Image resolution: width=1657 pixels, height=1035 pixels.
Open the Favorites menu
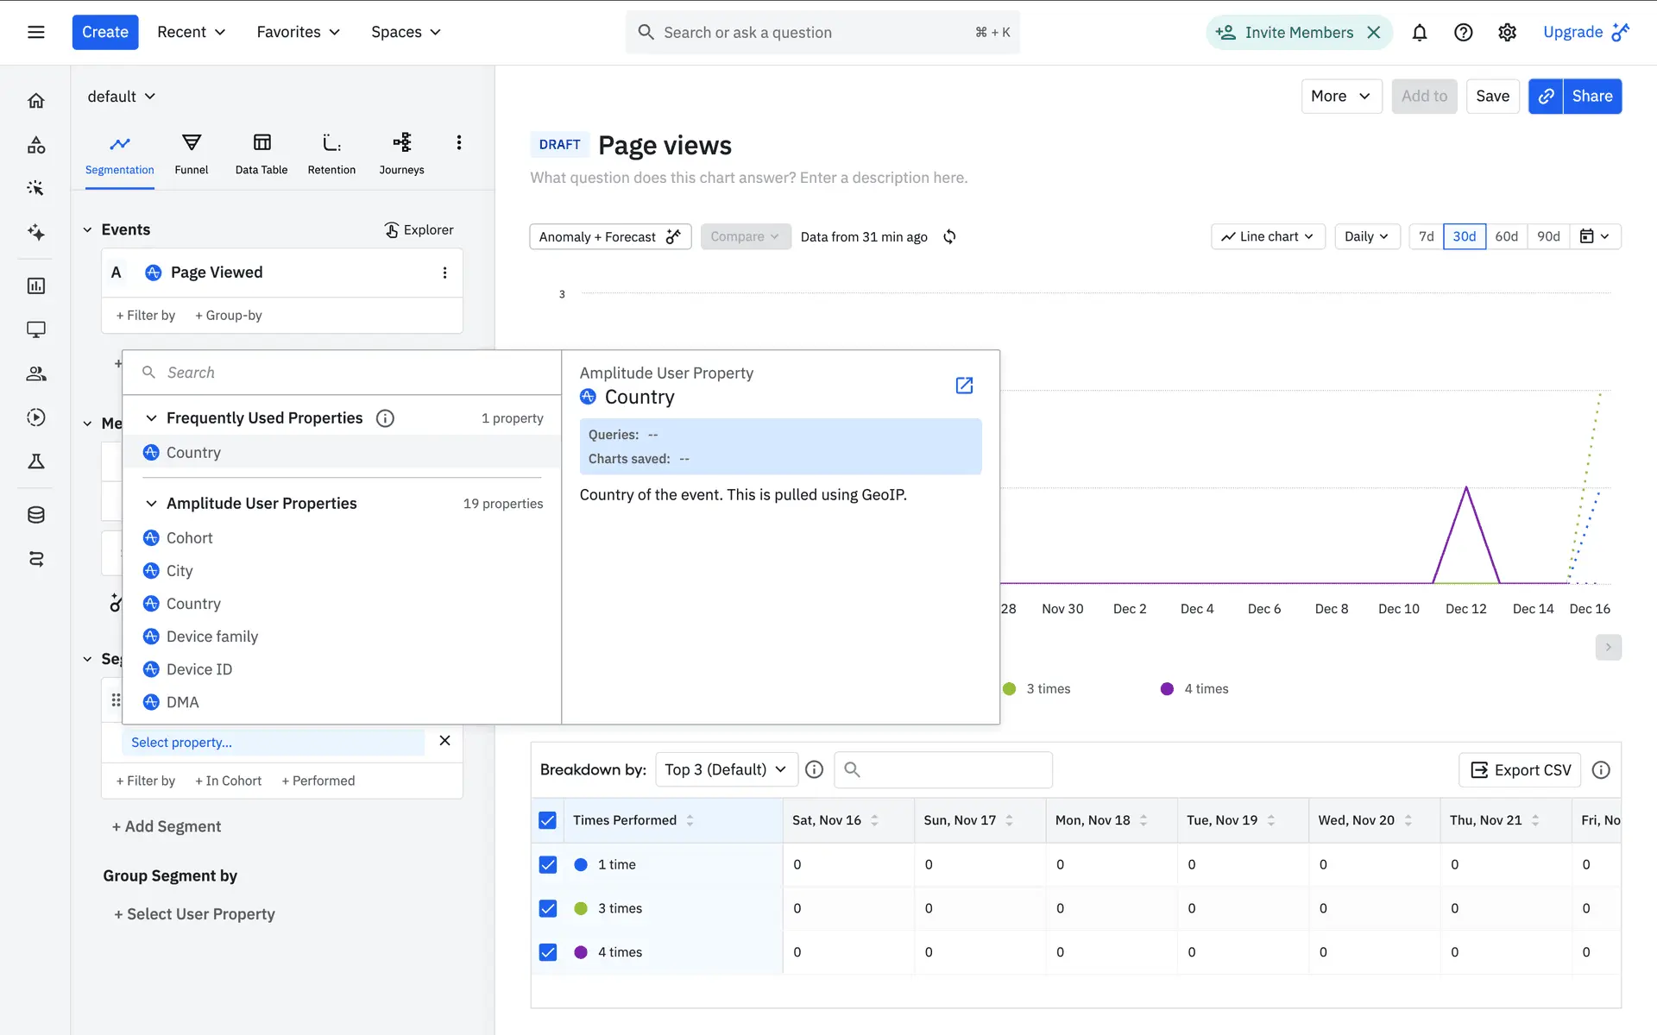point(298,33)
